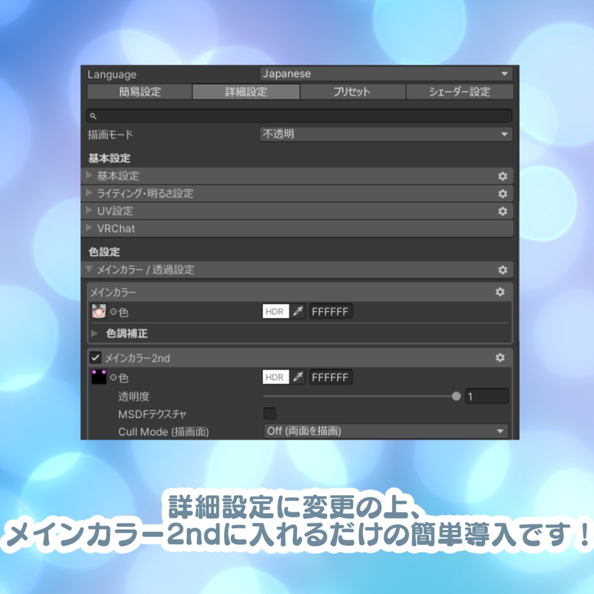Screen dimensions: 594x594
Task: Click the gear icon on ライティング・明るさ設定
Action: click(504, 194)
